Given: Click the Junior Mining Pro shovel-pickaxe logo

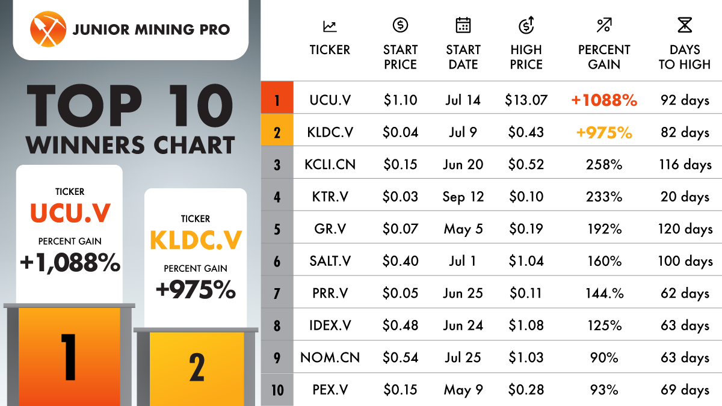Looking at the screenshot, I should click(47, 29).
